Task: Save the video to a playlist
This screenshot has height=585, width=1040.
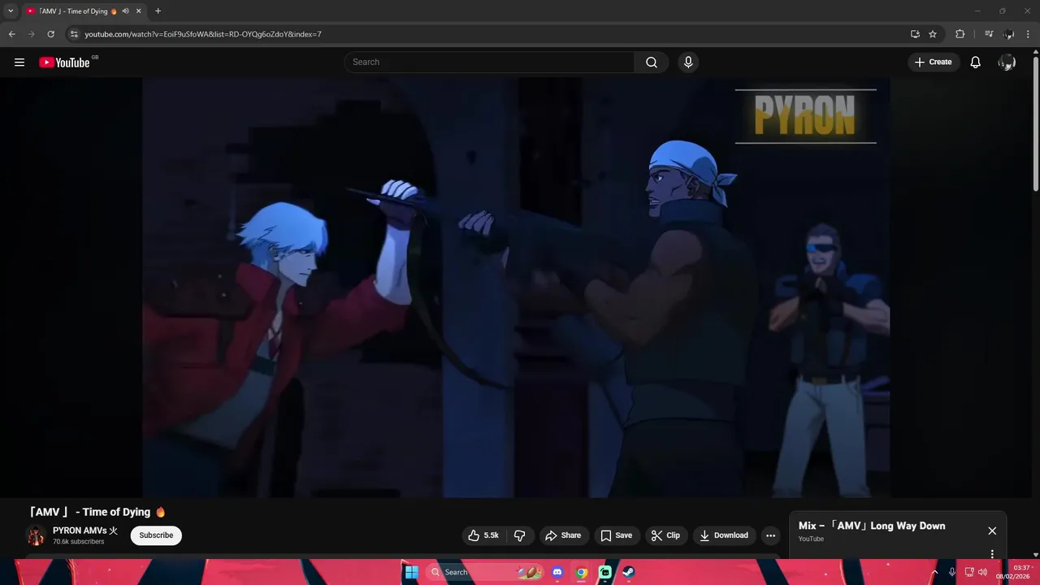Action: [x=616, y=535]
